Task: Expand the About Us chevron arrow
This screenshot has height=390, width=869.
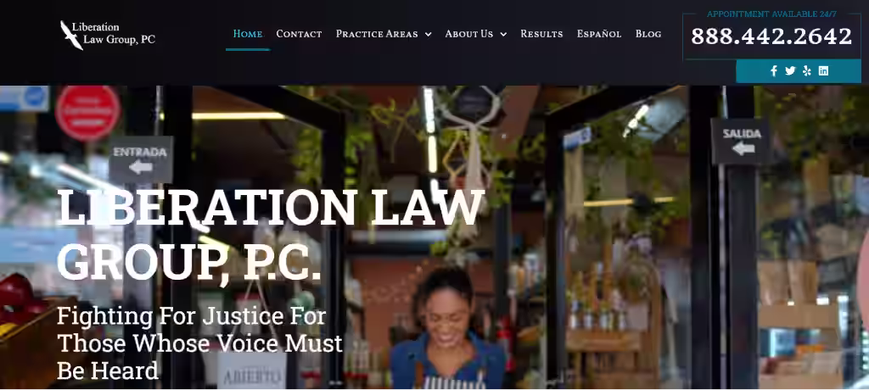Action: 503,35
